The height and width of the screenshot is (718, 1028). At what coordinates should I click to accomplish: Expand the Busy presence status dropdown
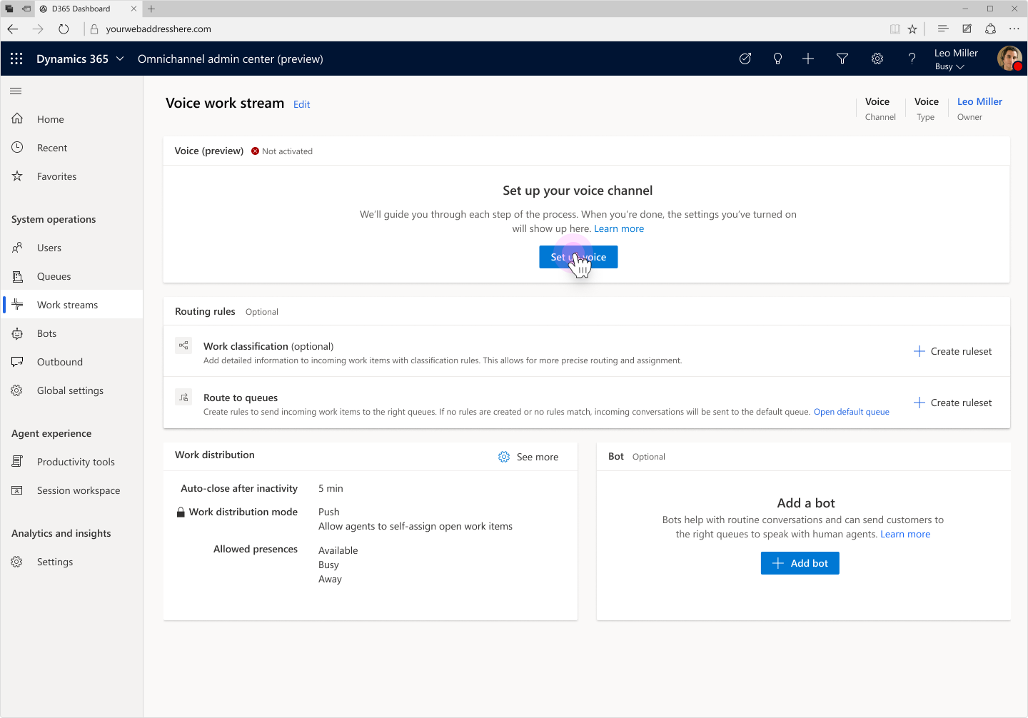point(949,66)
